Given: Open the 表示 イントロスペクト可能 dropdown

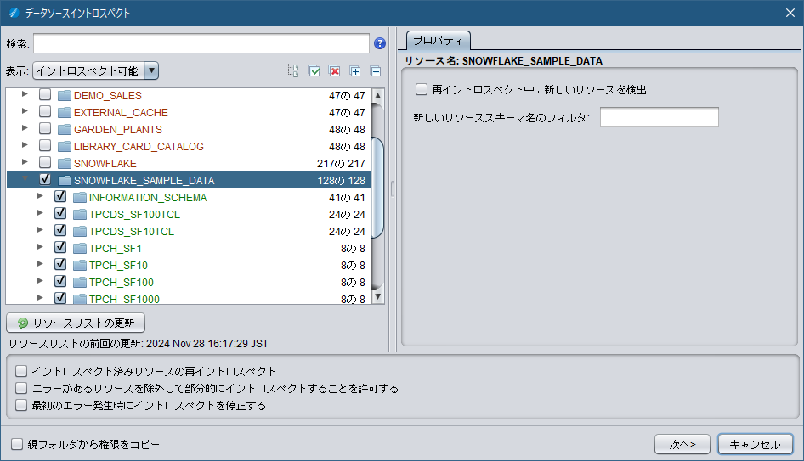Looking at the screenshot, I should [x=95, y=70].
